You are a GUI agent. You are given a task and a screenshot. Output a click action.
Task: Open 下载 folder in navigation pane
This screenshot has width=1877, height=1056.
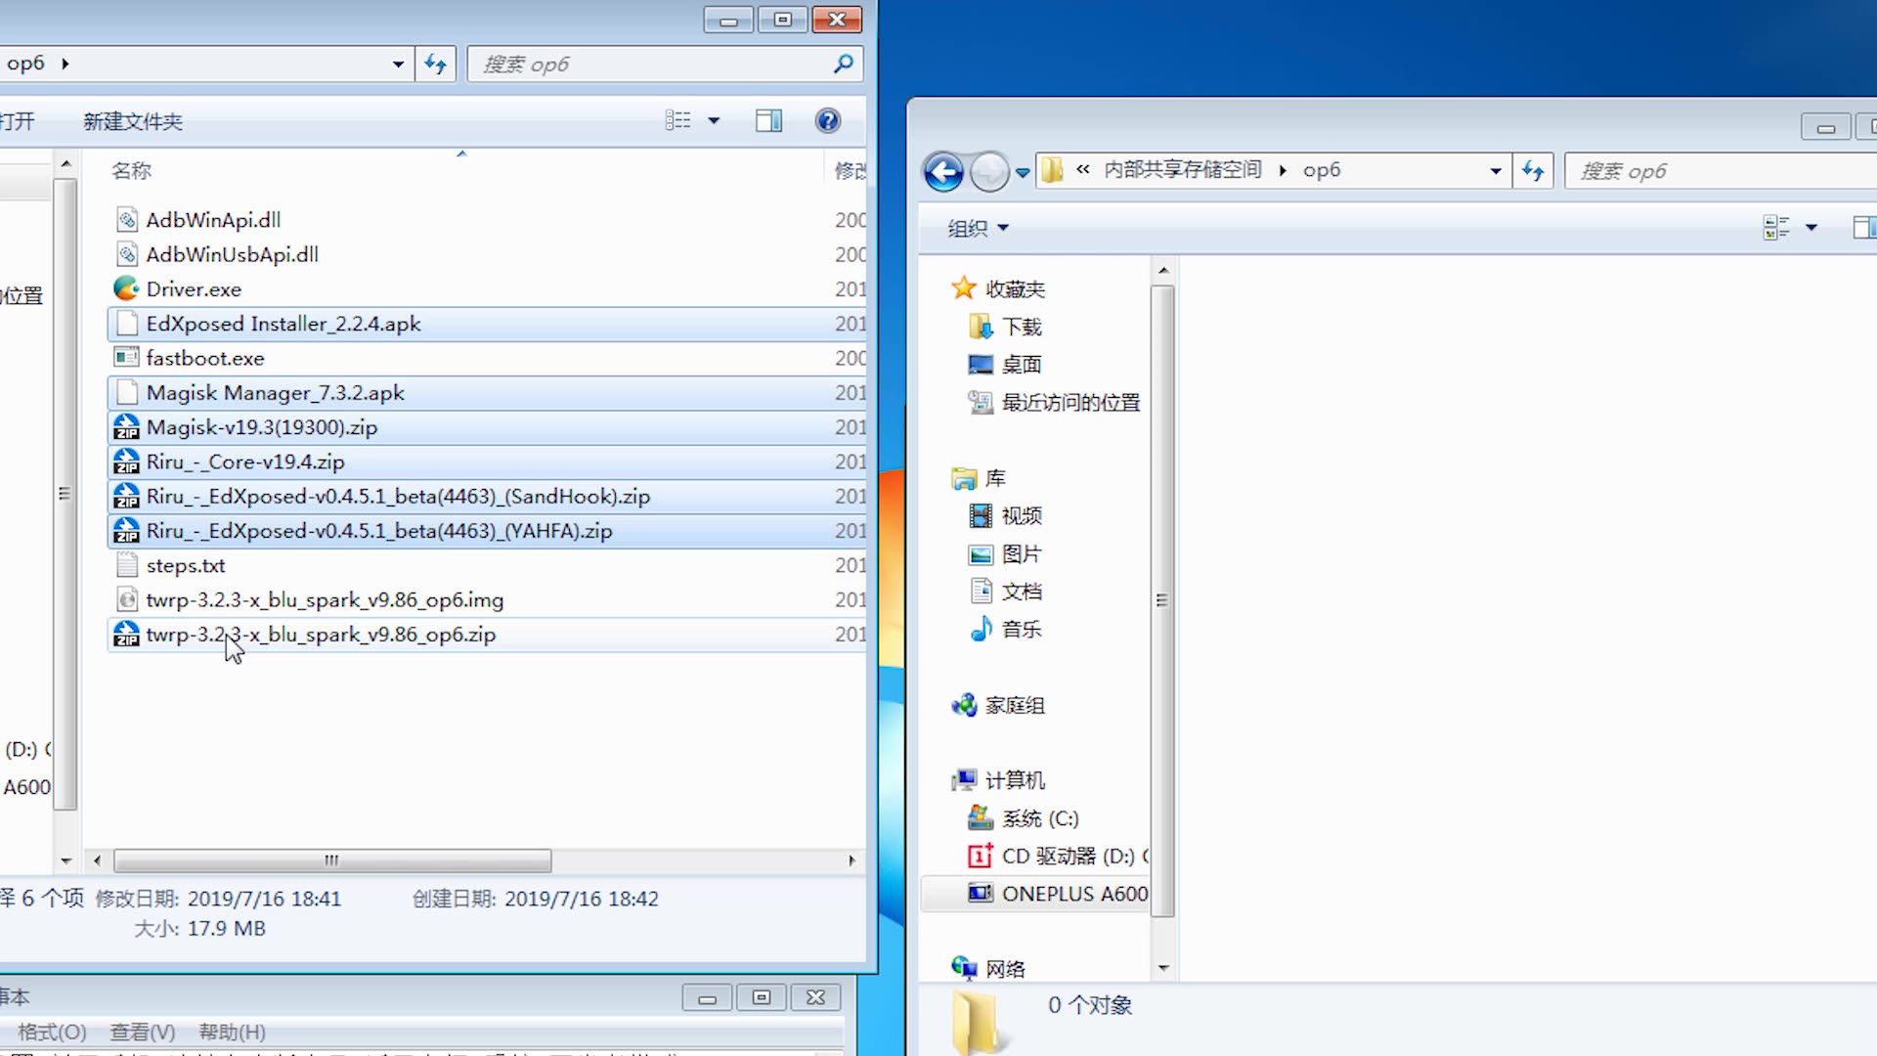pyautogui.click(x=1022, y=327)
